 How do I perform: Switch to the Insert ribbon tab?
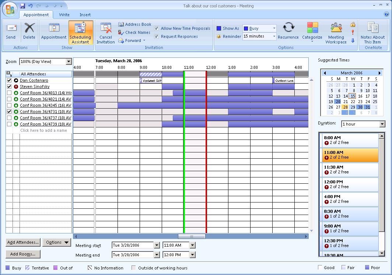click(85, 15)
